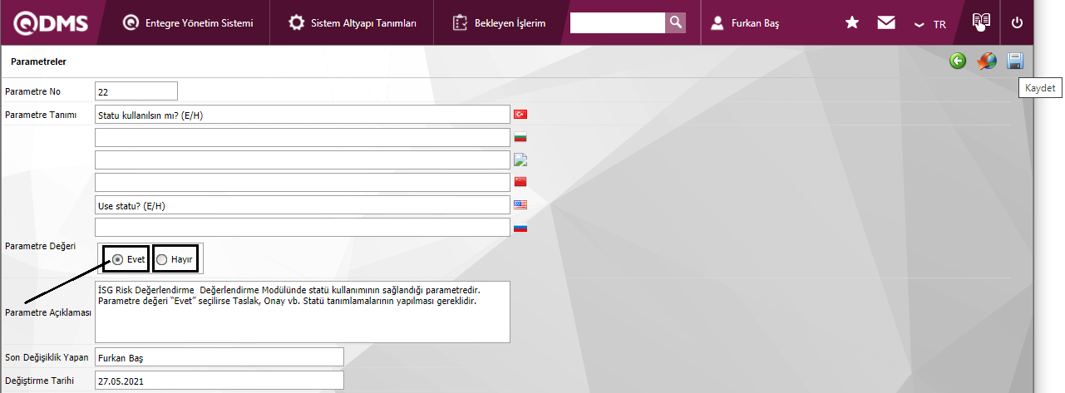Click the Parametre Açıklaması text area
1065x393 pixels.
[x=302, y=312]
